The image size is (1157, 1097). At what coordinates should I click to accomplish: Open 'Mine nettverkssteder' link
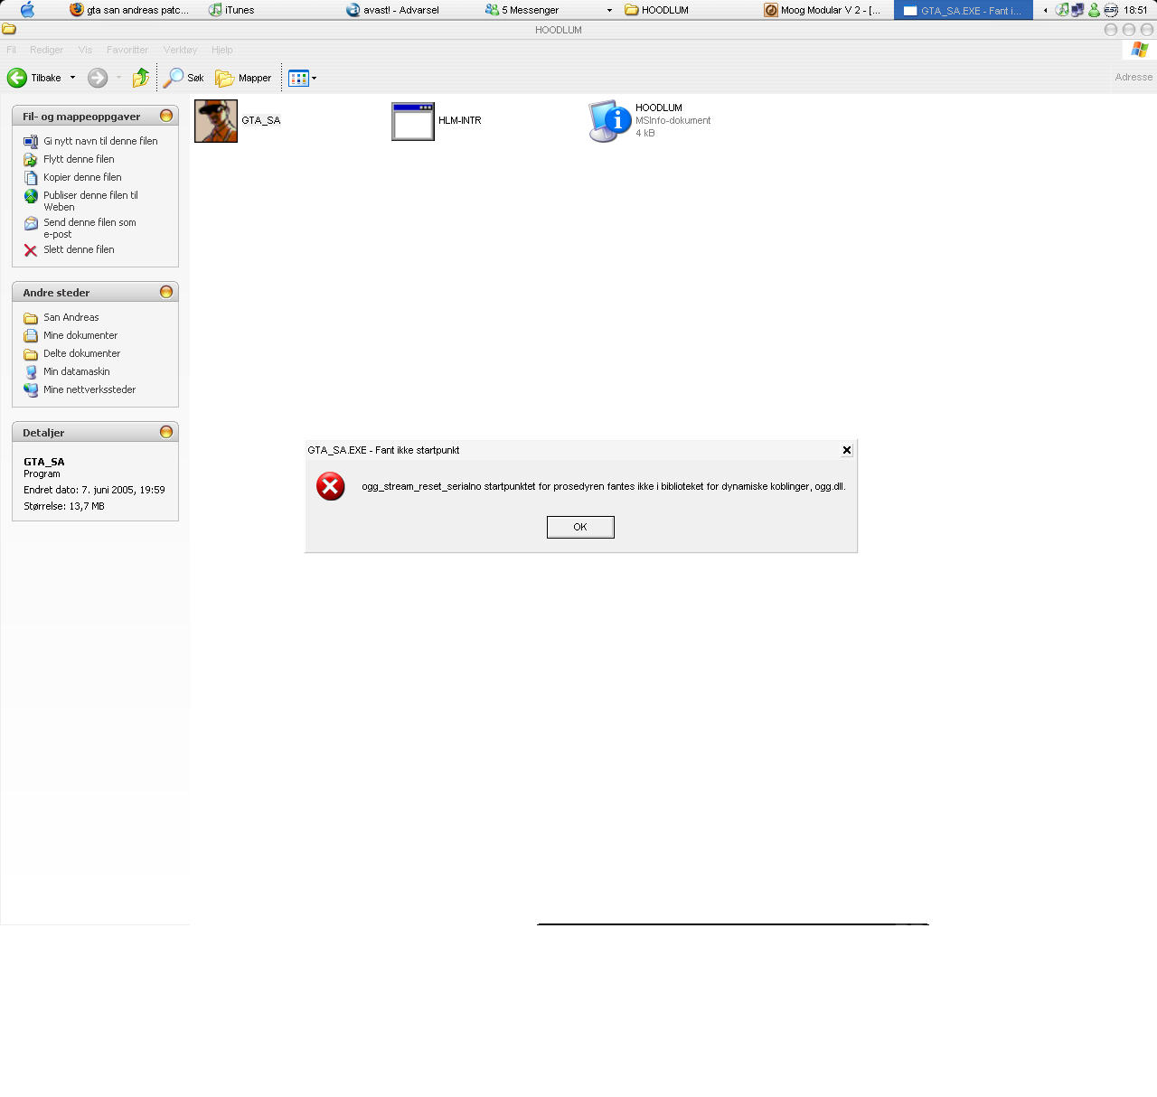[x=89, y=389]
